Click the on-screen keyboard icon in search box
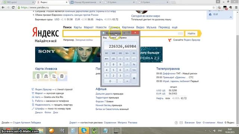 [180, 33]
